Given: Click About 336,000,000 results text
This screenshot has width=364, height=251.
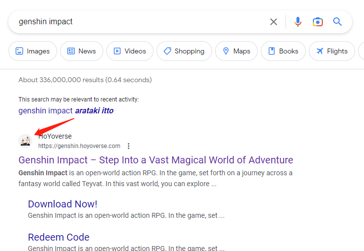Looking at the screenshot, I should pyautogui.click(x=85, y=80).
